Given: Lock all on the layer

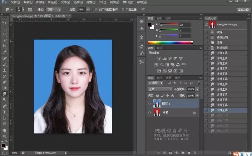Looking at the screenshot, I should [172, 96].
